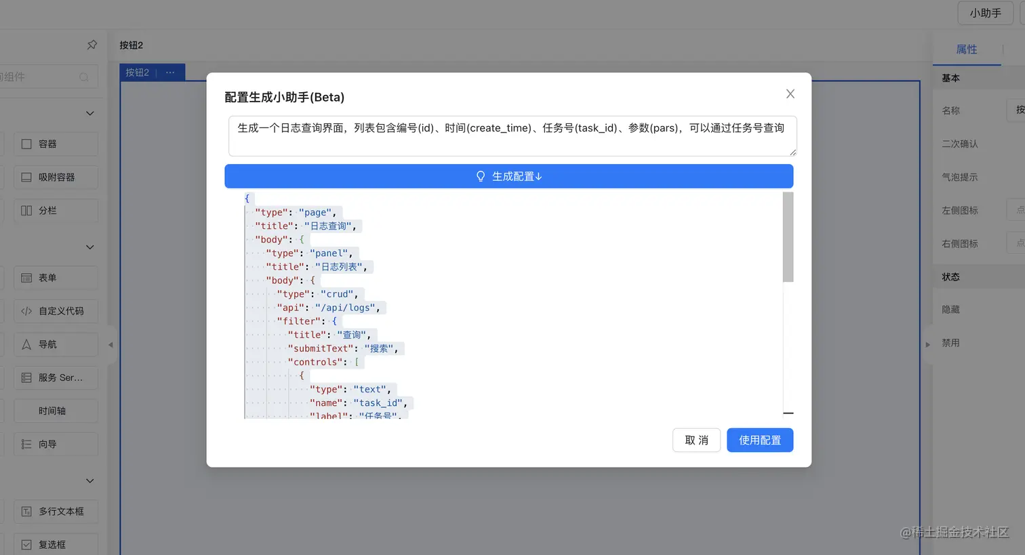Pick the 服务 Ser... component icon
The width and height of the screenshot is (1025, 555).
(x=26, y=377)
